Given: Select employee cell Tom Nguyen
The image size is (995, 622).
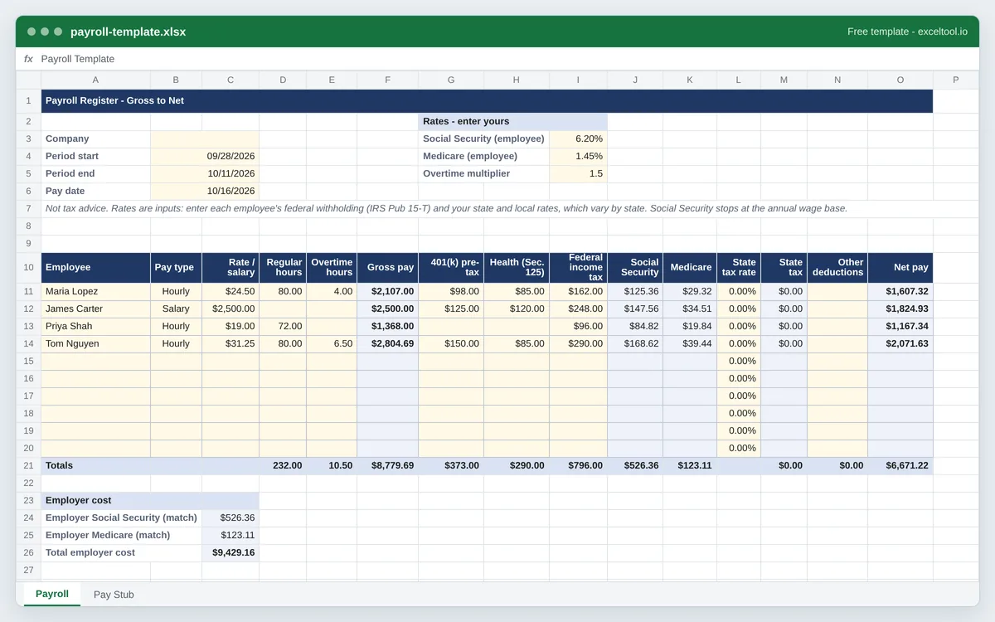Looking at the screenshot, I should [95, 343].
